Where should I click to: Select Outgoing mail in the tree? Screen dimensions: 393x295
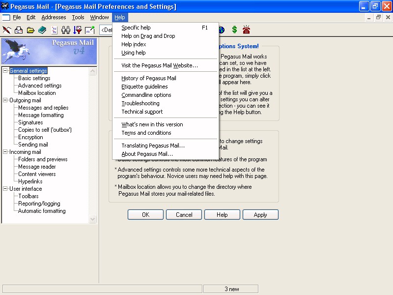[26, 100]
